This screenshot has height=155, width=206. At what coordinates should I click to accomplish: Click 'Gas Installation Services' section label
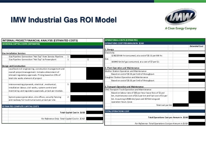[14, 53]
